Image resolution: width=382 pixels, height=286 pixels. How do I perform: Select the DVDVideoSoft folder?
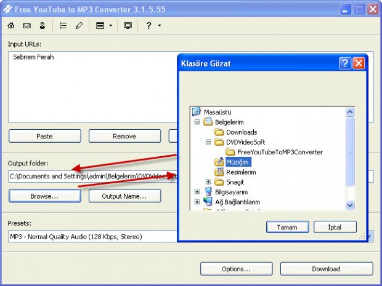pos(245,142)
